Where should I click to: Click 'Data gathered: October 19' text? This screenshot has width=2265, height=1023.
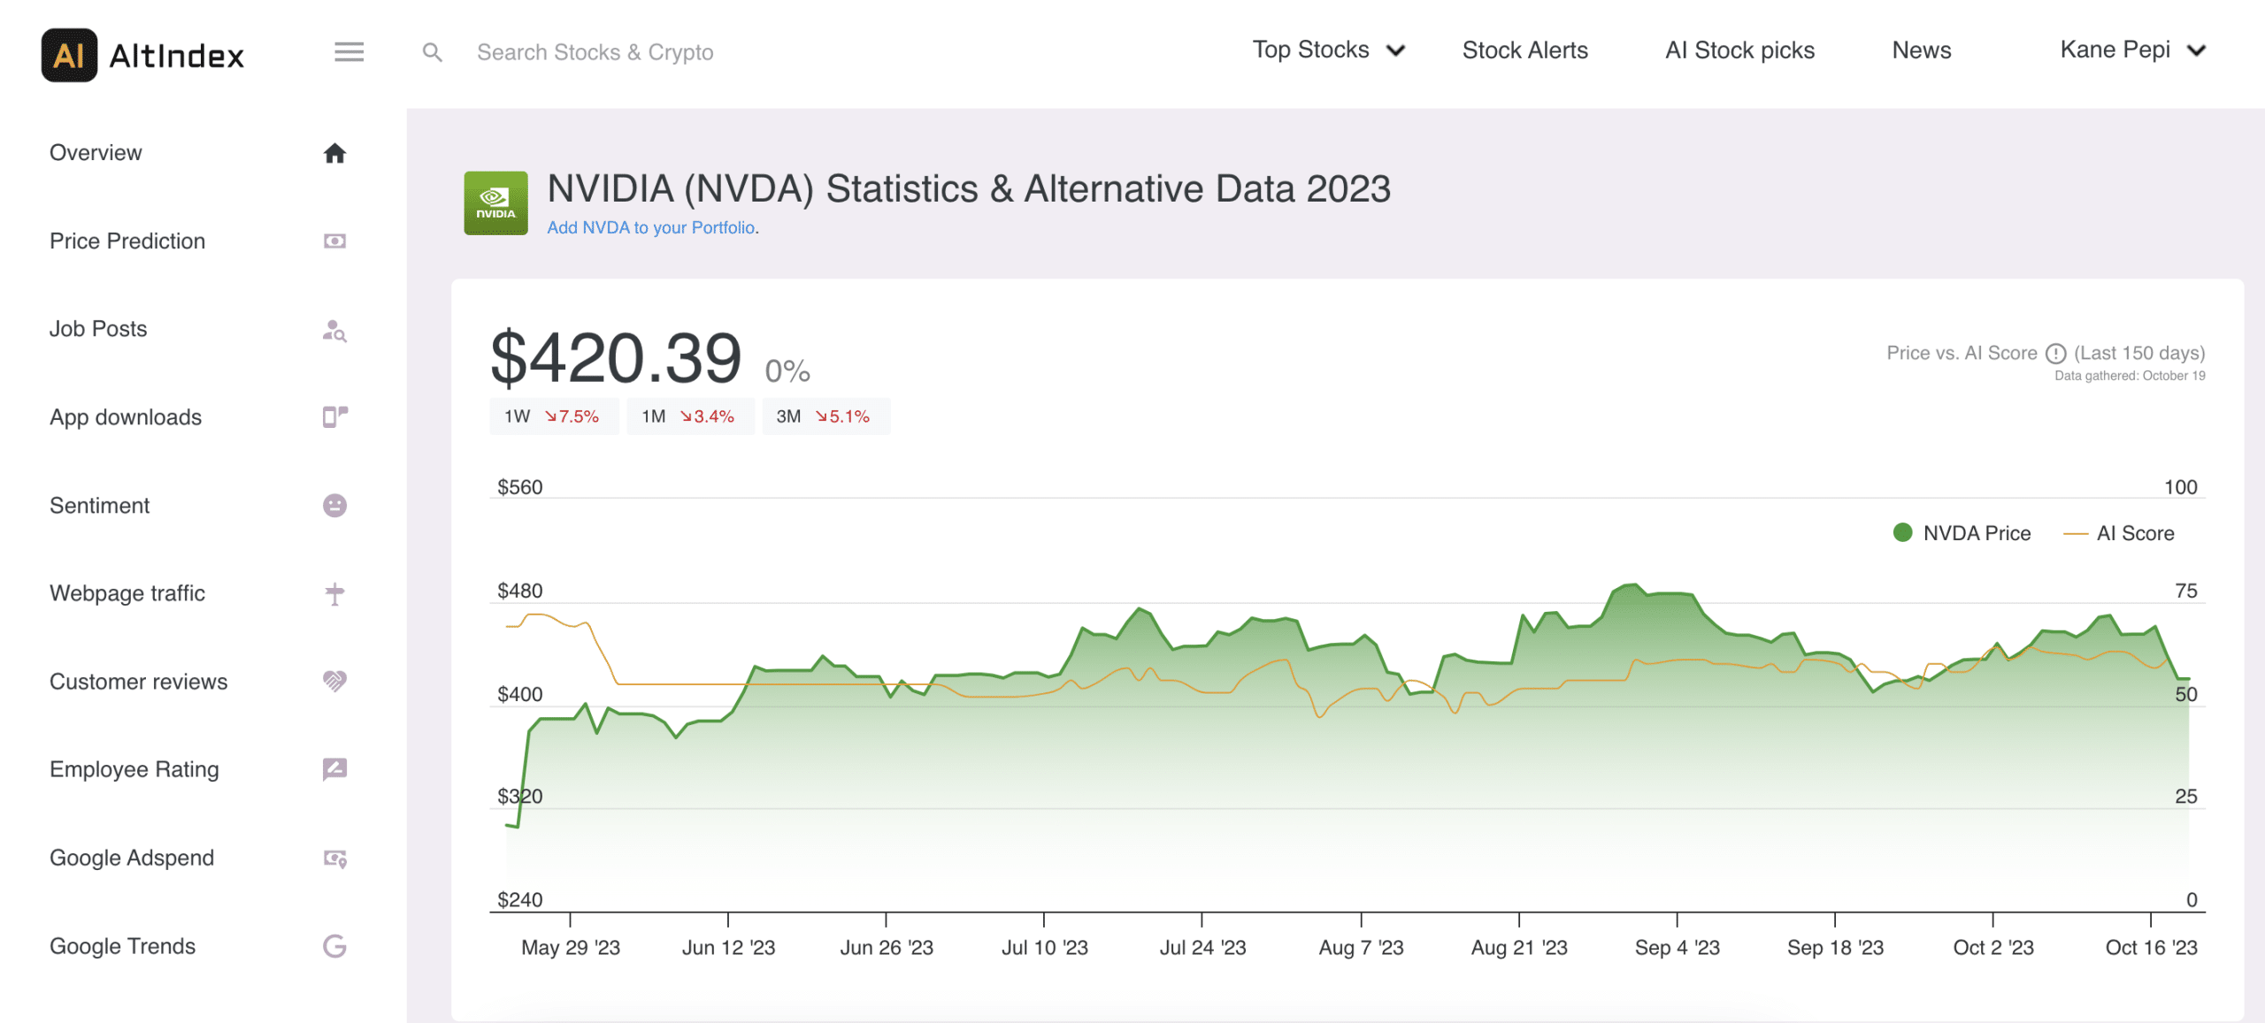[2130, 376]
